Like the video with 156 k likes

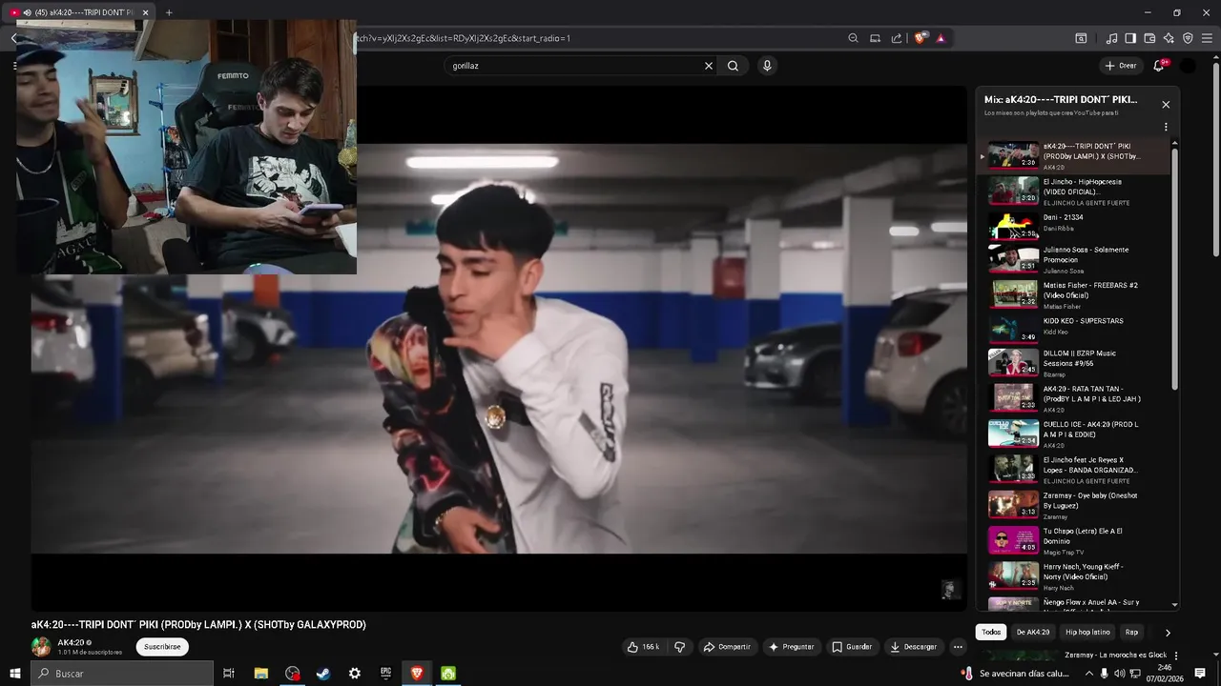[643, 647]
